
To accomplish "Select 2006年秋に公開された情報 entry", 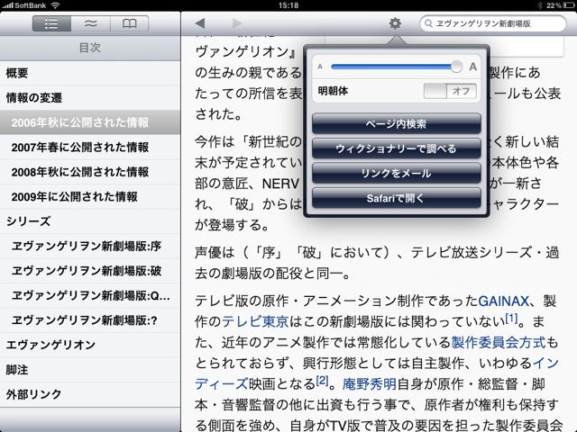I will (x=90, y=122).
